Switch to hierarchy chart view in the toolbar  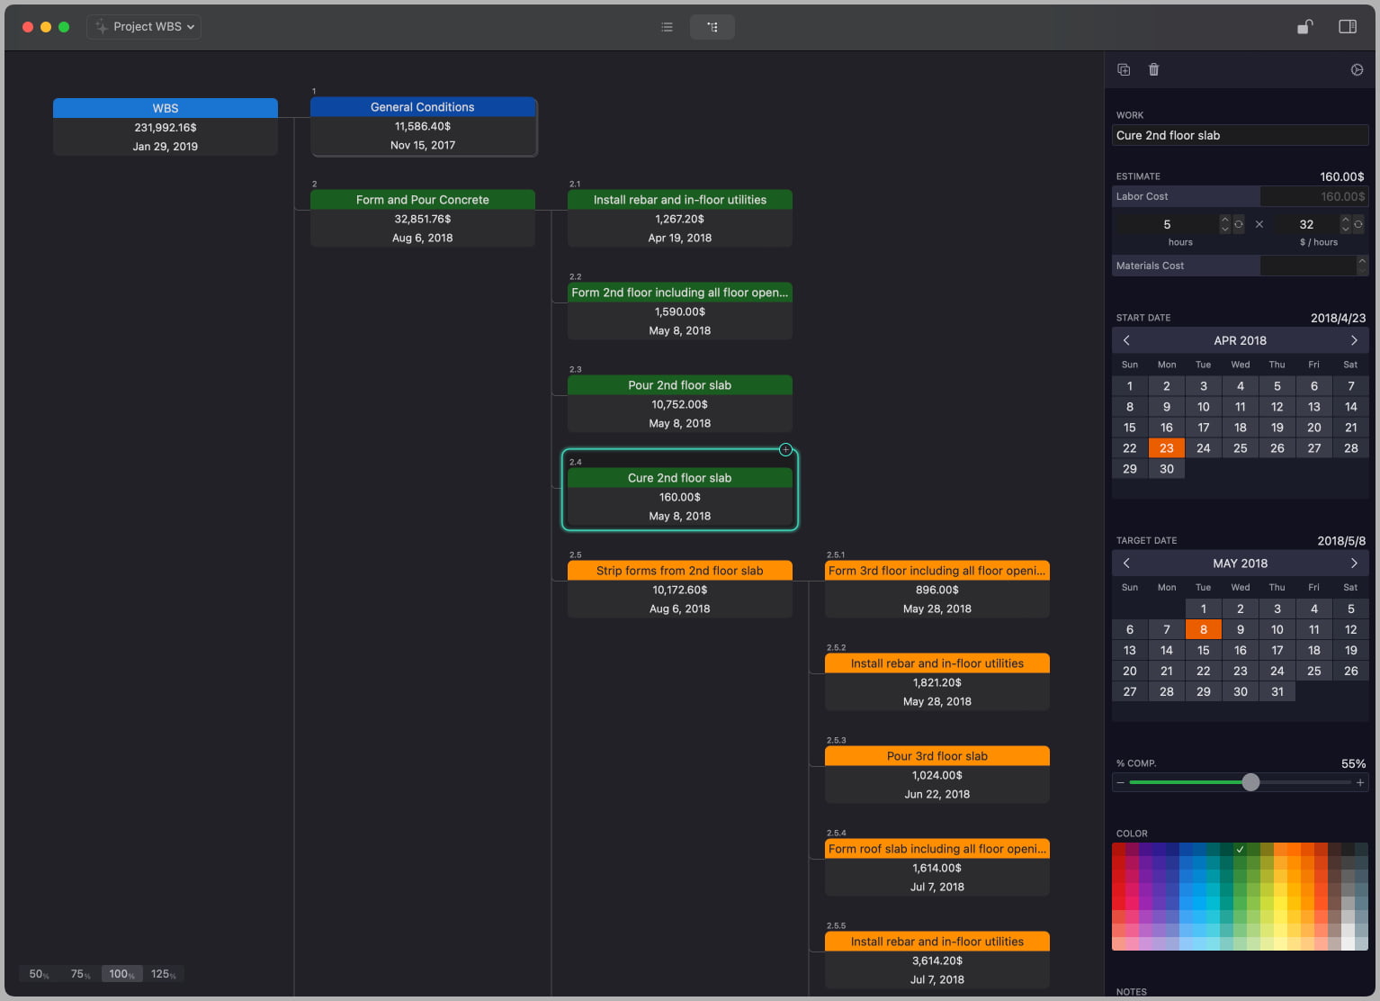pyautogui.click(x=712, y=26)
